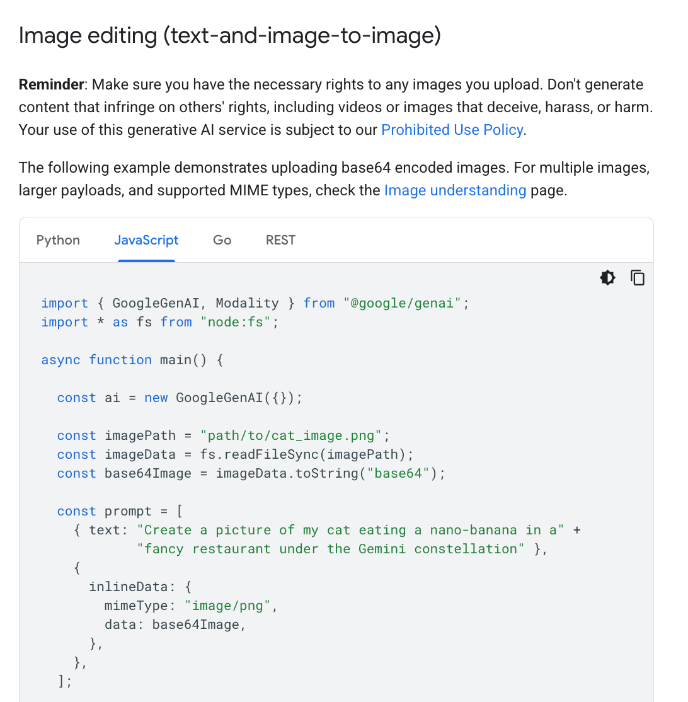Open the Prohibited Use Policy link
The image size is (688, 702).
tap(452, 130)
